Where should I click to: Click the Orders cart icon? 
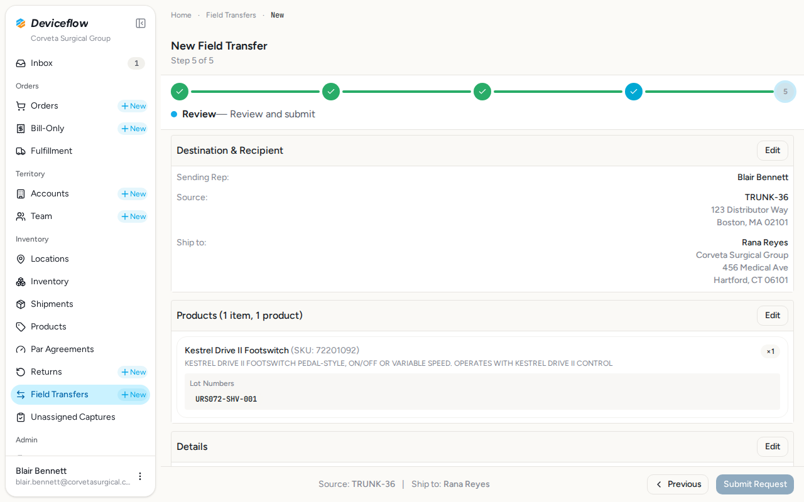pos(21,106)
